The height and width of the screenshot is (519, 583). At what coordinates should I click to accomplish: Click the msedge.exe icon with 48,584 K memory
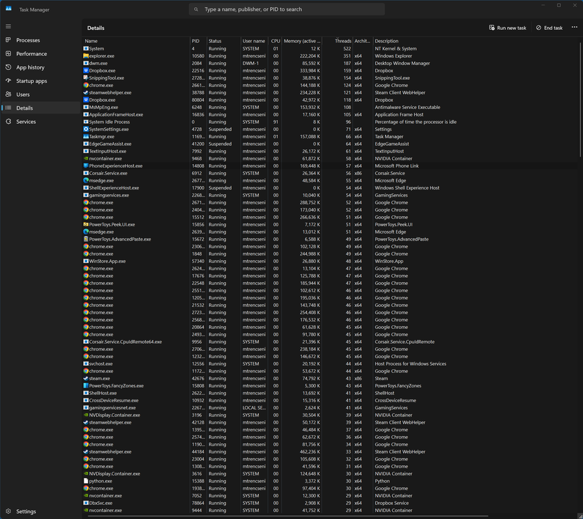[86, 180]
